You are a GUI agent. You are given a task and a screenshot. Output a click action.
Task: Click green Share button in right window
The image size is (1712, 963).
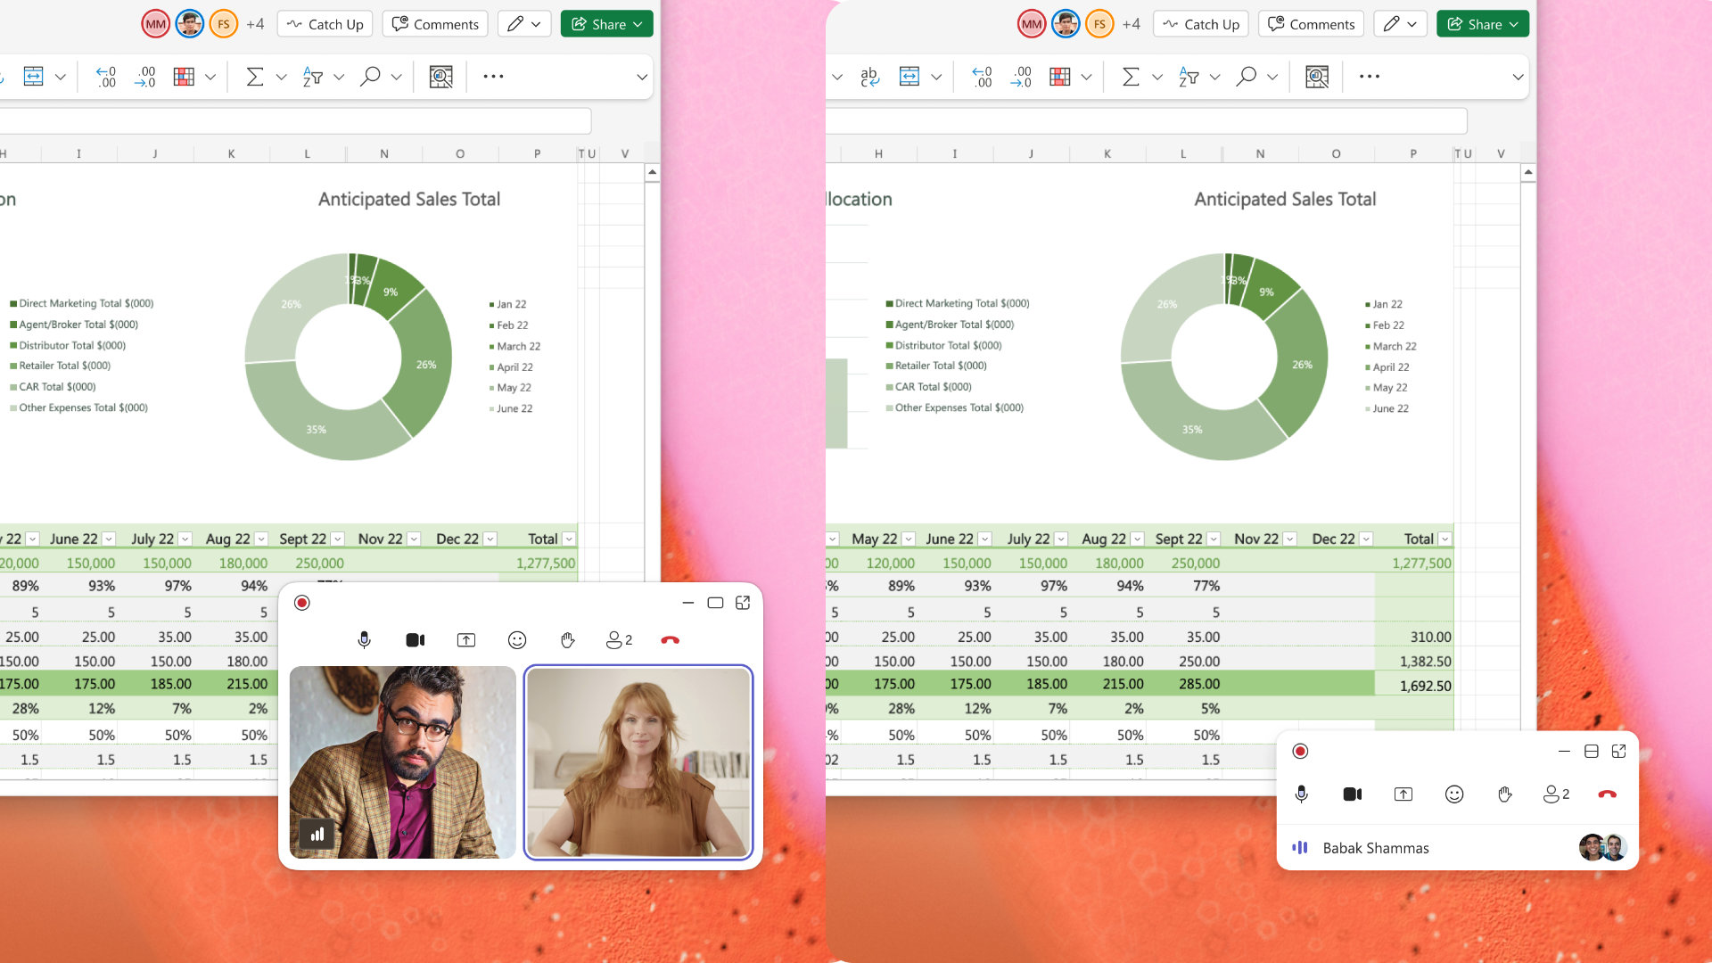[x=1482, y=24]
